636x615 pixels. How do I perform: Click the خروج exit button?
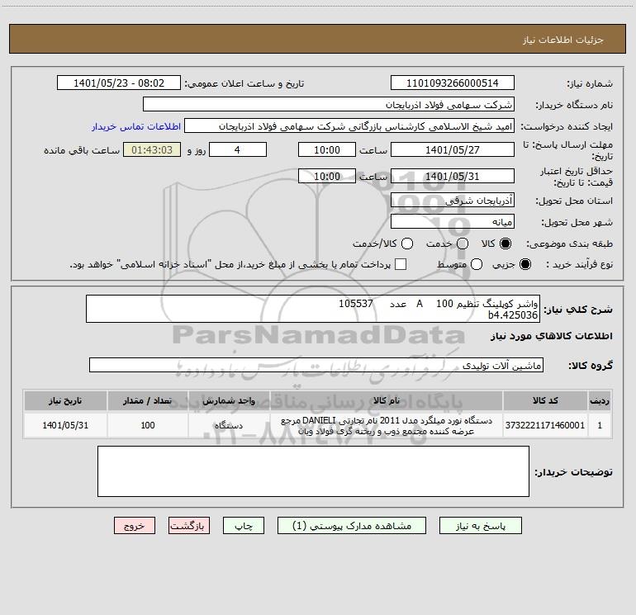point(135,526)
